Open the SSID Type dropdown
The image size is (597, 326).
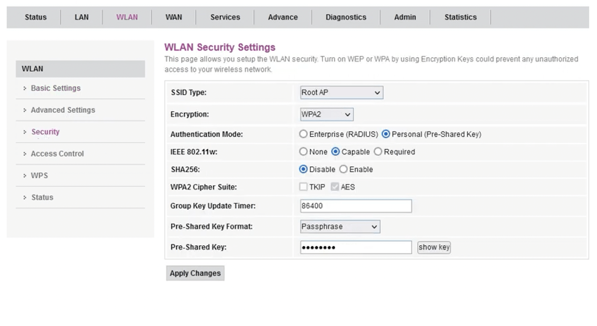(x=341, y=92)
